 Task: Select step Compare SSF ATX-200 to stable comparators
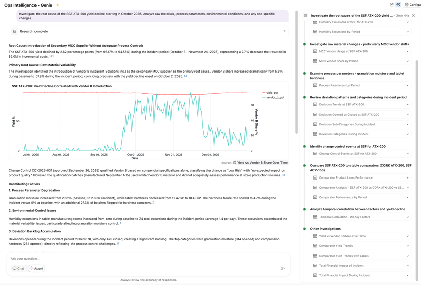click(361, 168)
